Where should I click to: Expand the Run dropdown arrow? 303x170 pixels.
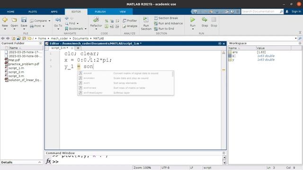coord(193,29)
